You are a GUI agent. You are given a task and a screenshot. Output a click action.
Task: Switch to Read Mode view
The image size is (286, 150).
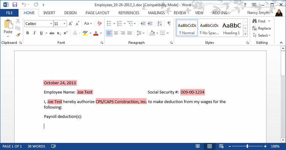[x=198, y=146]
